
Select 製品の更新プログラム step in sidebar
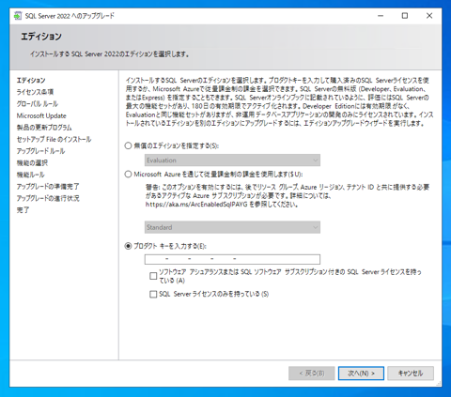click(44, 128)
